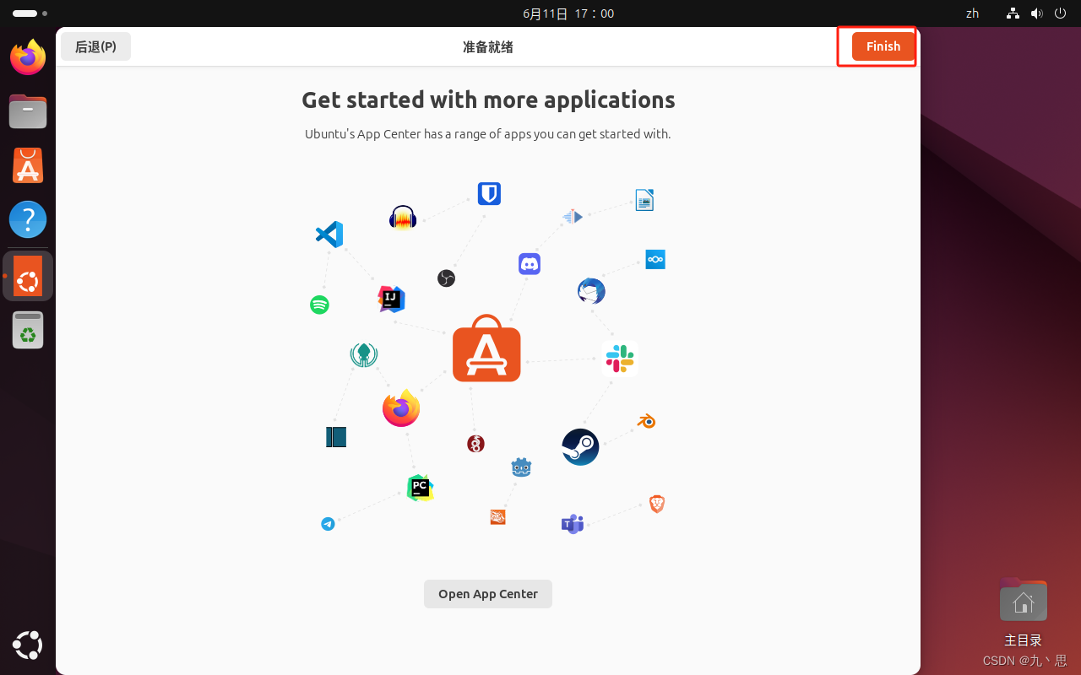Open Help from the dock

[x=28, y=219]
